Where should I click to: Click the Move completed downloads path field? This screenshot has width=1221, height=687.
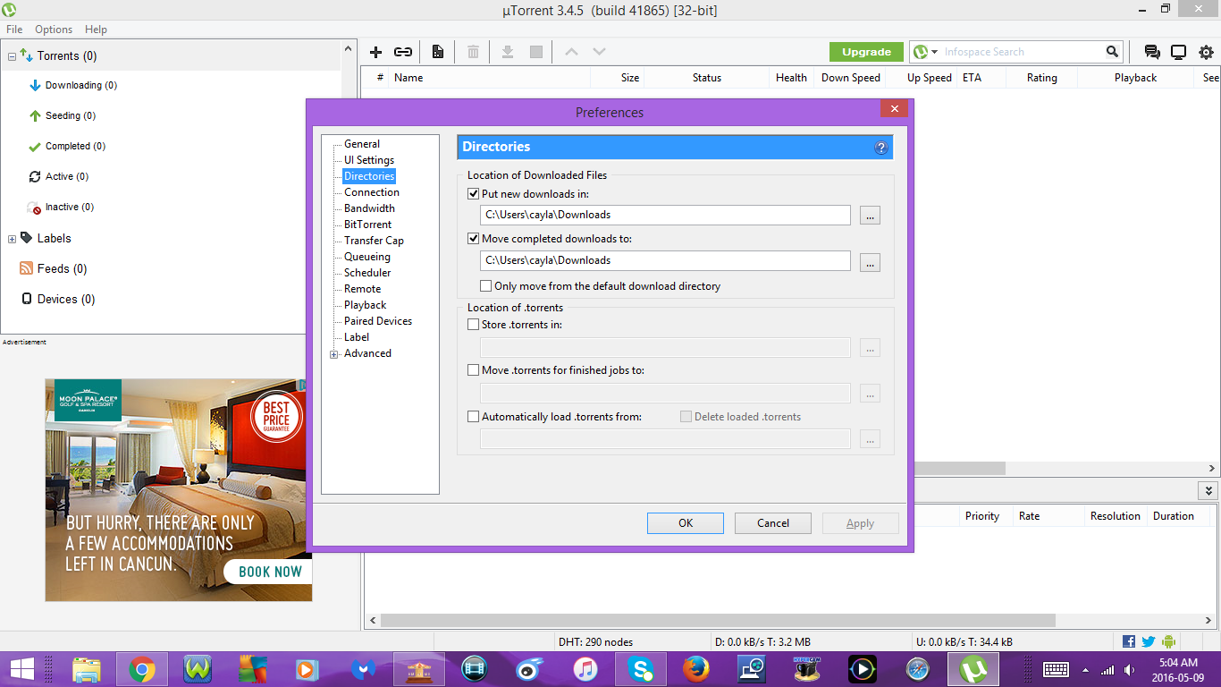pyautogui.click(x=665, y=260)
